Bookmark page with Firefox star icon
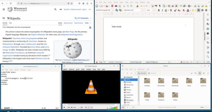Viewport: 212px width, 112px height. click(72, 3)
